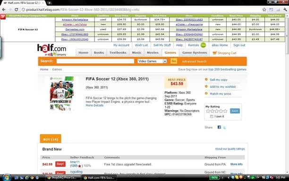Viewport: 289px width, 181px height.
Task: Click Add to my wishlist link
Action: pos(222,86)
